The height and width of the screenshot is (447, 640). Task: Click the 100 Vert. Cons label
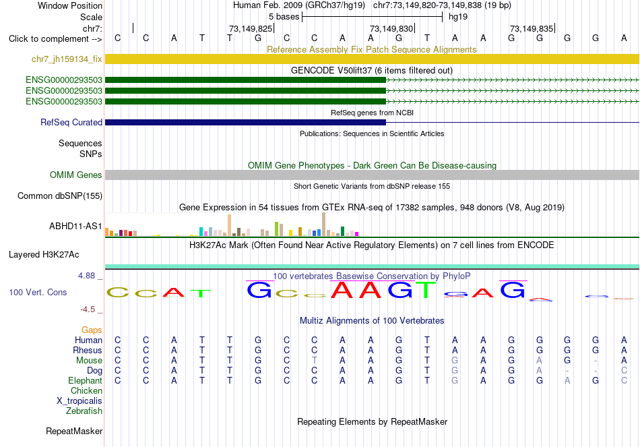(x=38, y=292)
